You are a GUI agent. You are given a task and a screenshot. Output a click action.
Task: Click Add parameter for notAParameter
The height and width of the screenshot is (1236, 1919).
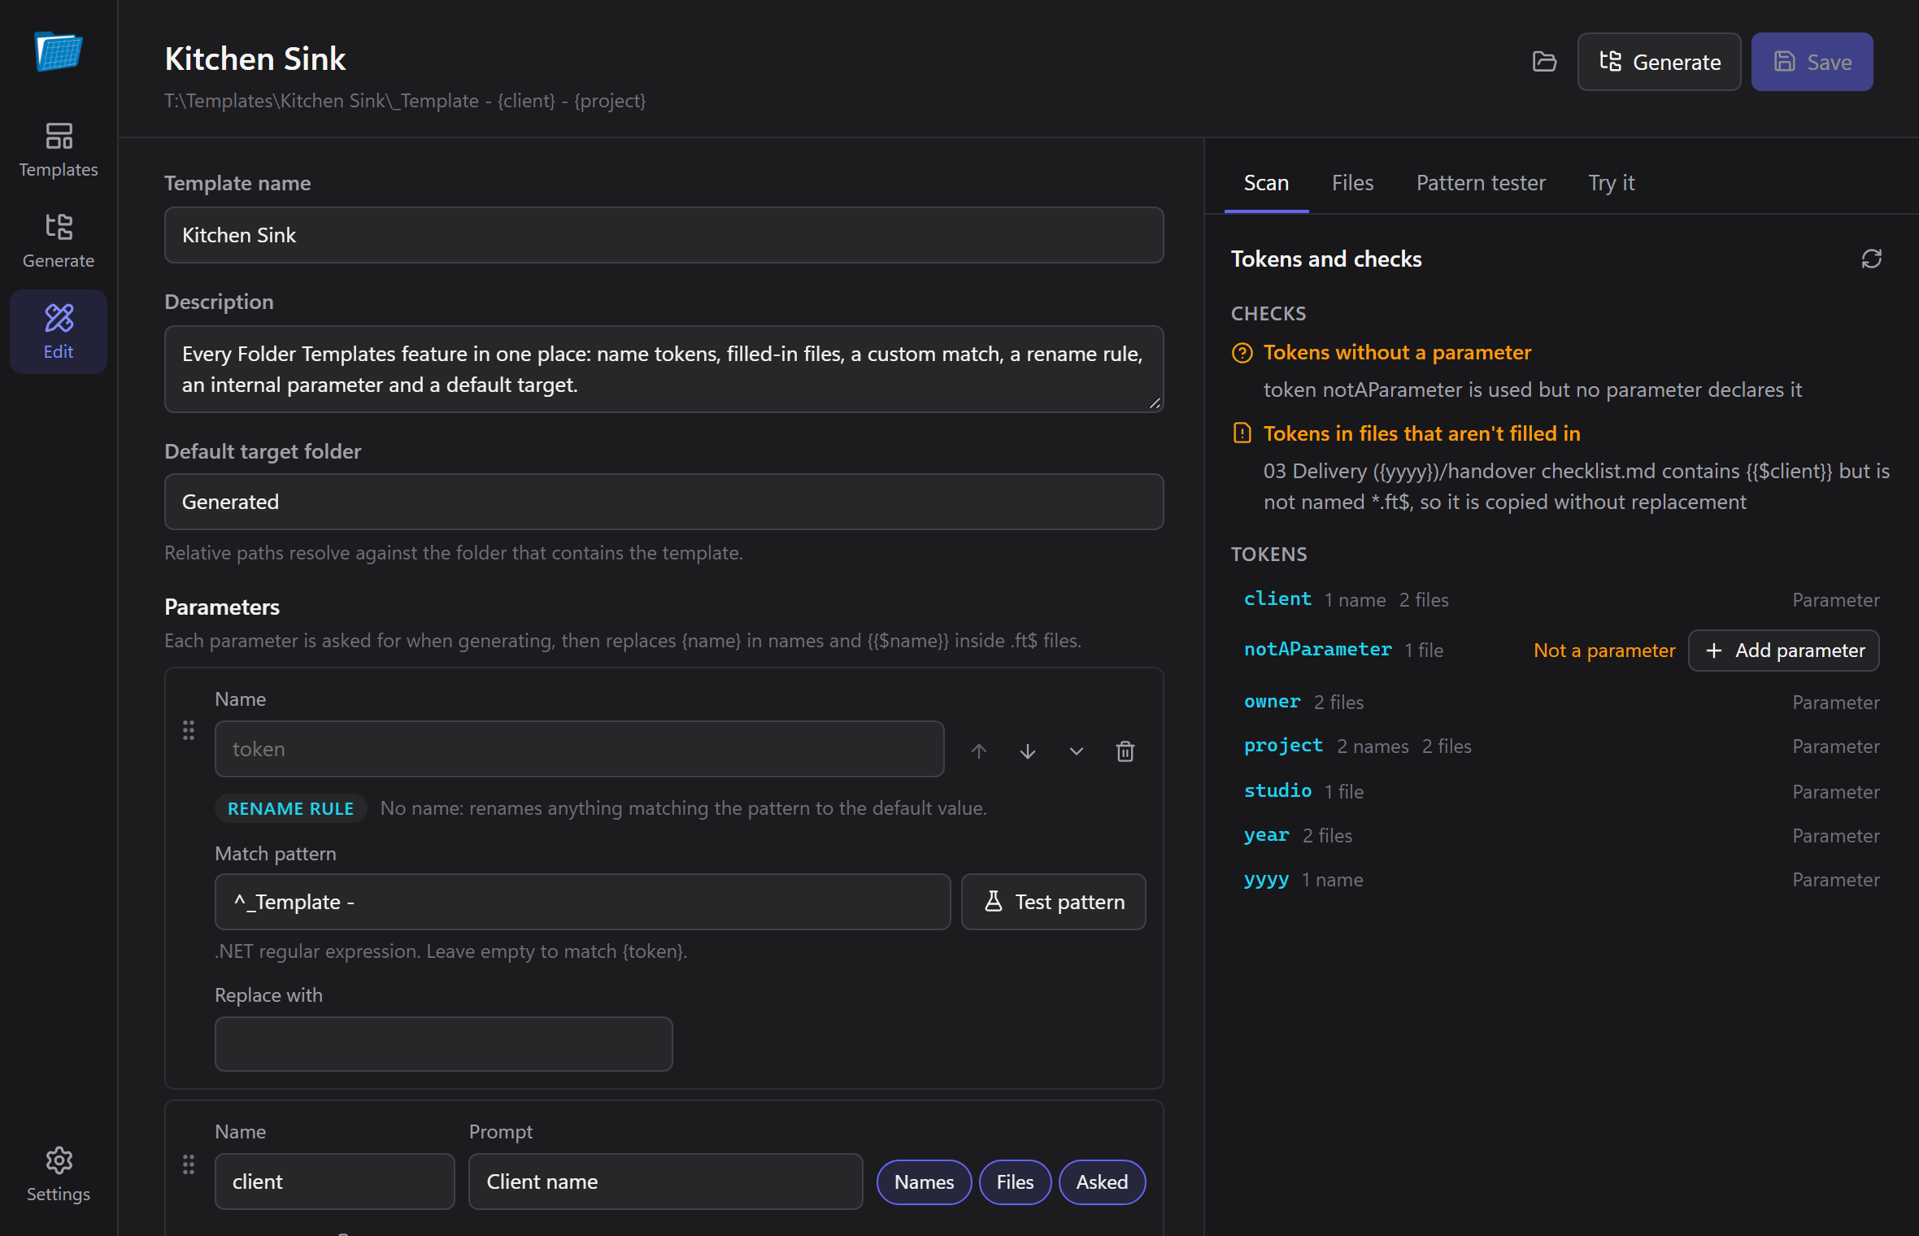pos(1784,651)
